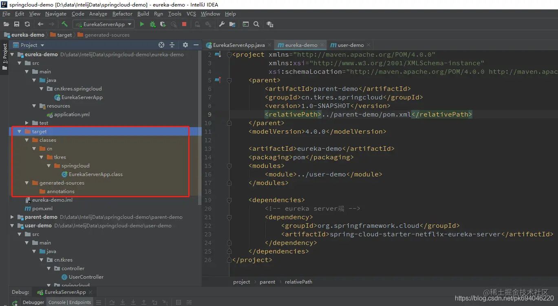The width and height of the screenshot is (558, 306).
Task: Expand the parent-demo module arrow
Action: 12,217
